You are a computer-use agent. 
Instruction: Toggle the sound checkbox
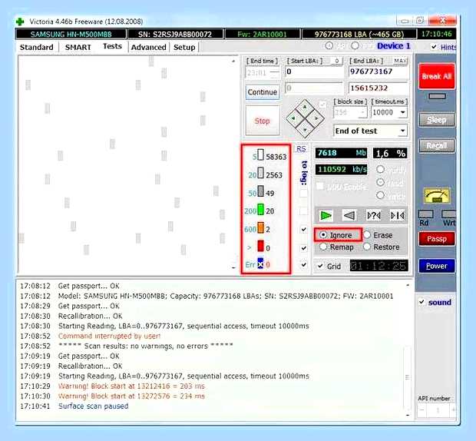[421, 302]
